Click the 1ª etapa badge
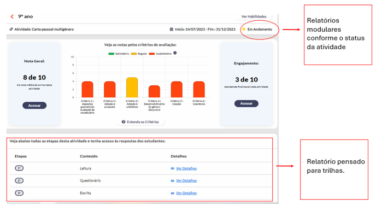The width and height of the screenshot is (376, 204). pyautogui.click(x=19, y=168)
